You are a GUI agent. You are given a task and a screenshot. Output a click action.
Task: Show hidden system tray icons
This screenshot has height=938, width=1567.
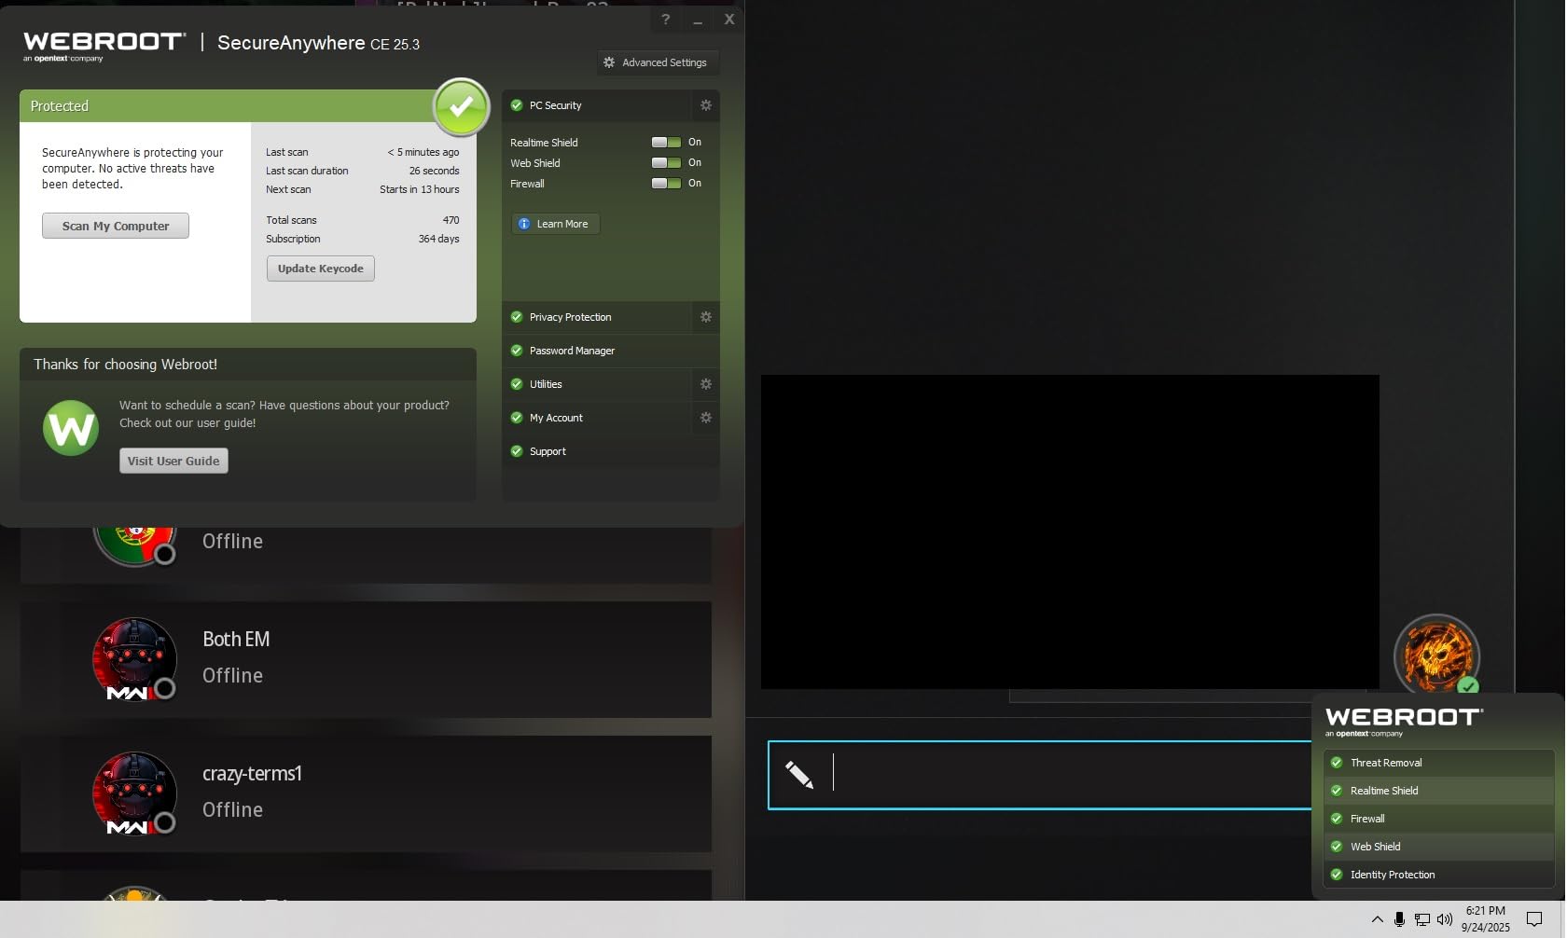point(1377,919)
